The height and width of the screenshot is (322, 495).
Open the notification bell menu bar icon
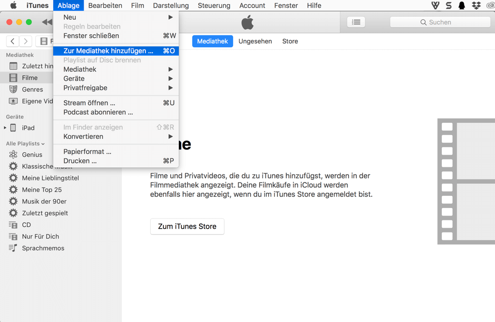[462, 5]
